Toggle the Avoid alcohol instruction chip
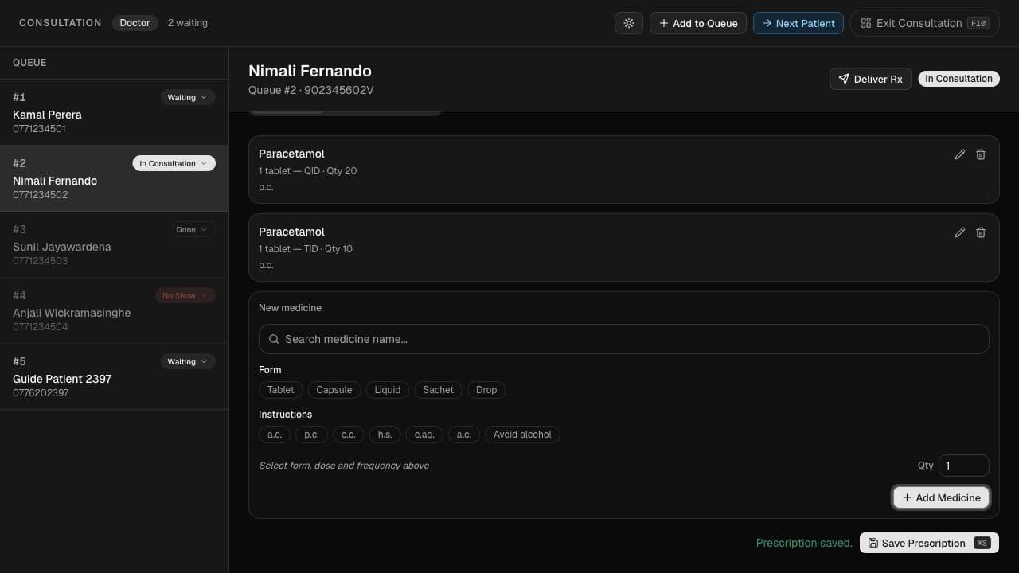1019x573 pixels. pyautogui.click(x=522, y=435)
